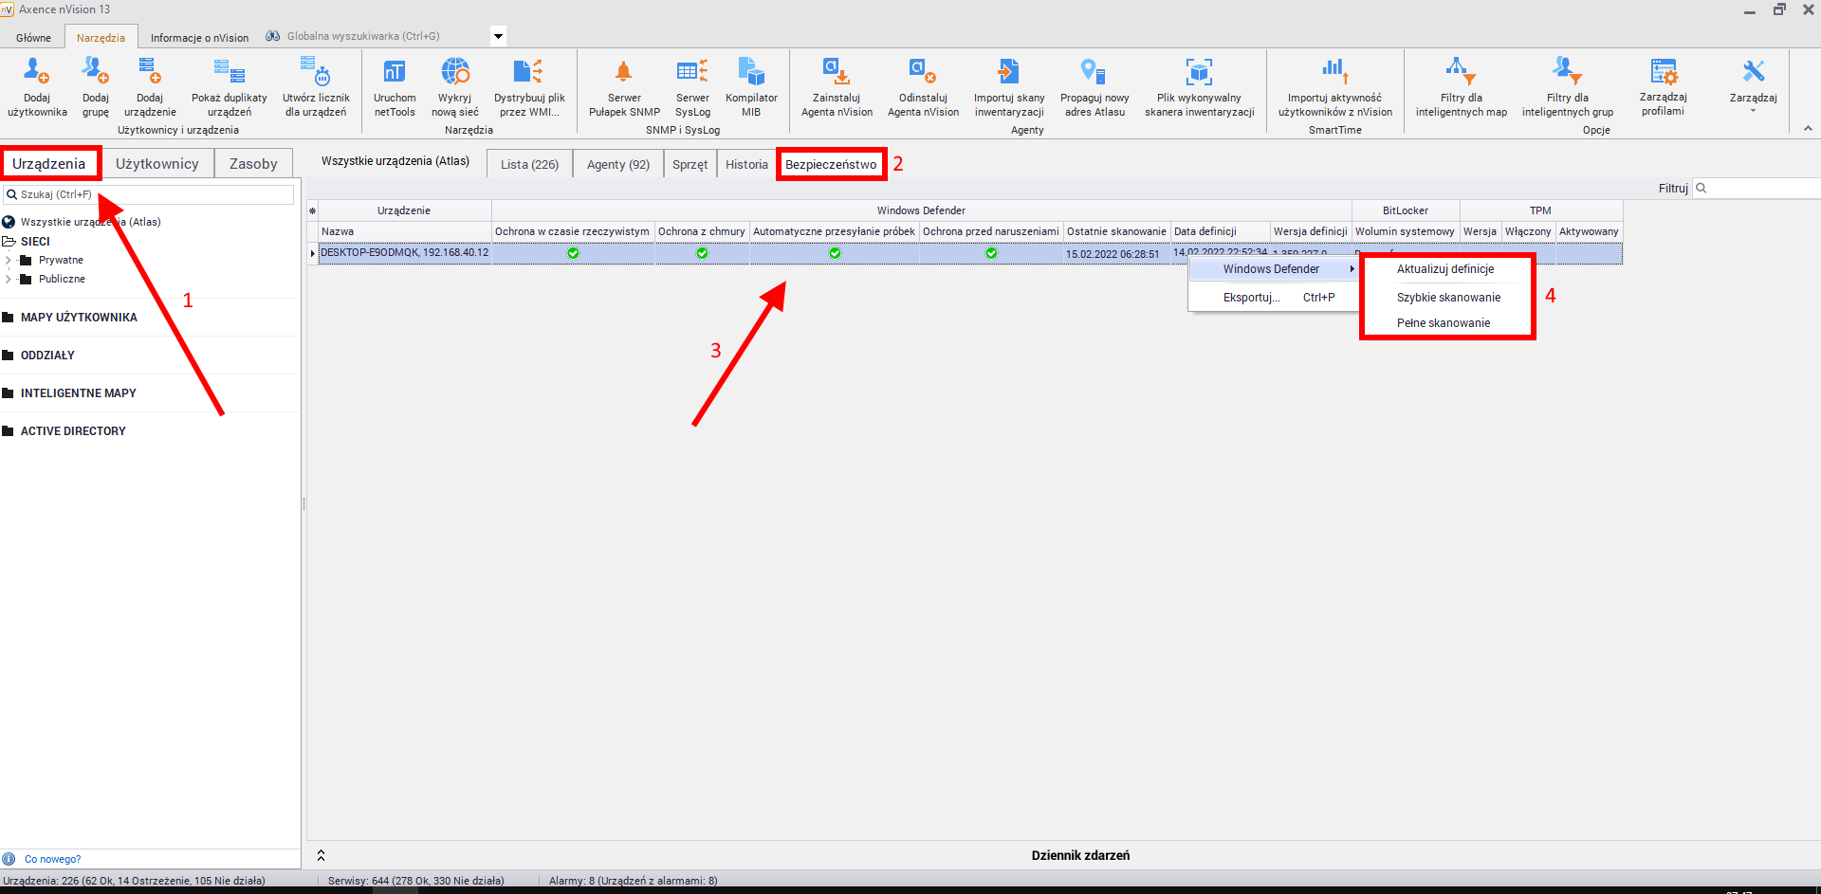1821x894 pixels.
Task: Switch to the Użytkownicy tab
Action: click(157, 164)
